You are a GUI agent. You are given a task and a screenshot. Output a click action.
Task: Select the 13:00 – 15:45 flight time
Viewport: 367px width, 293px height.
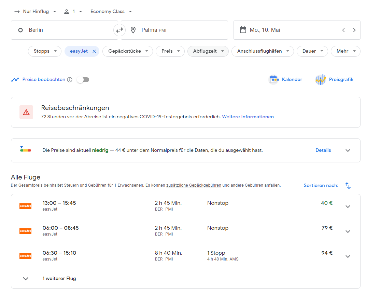click(59, 203)
